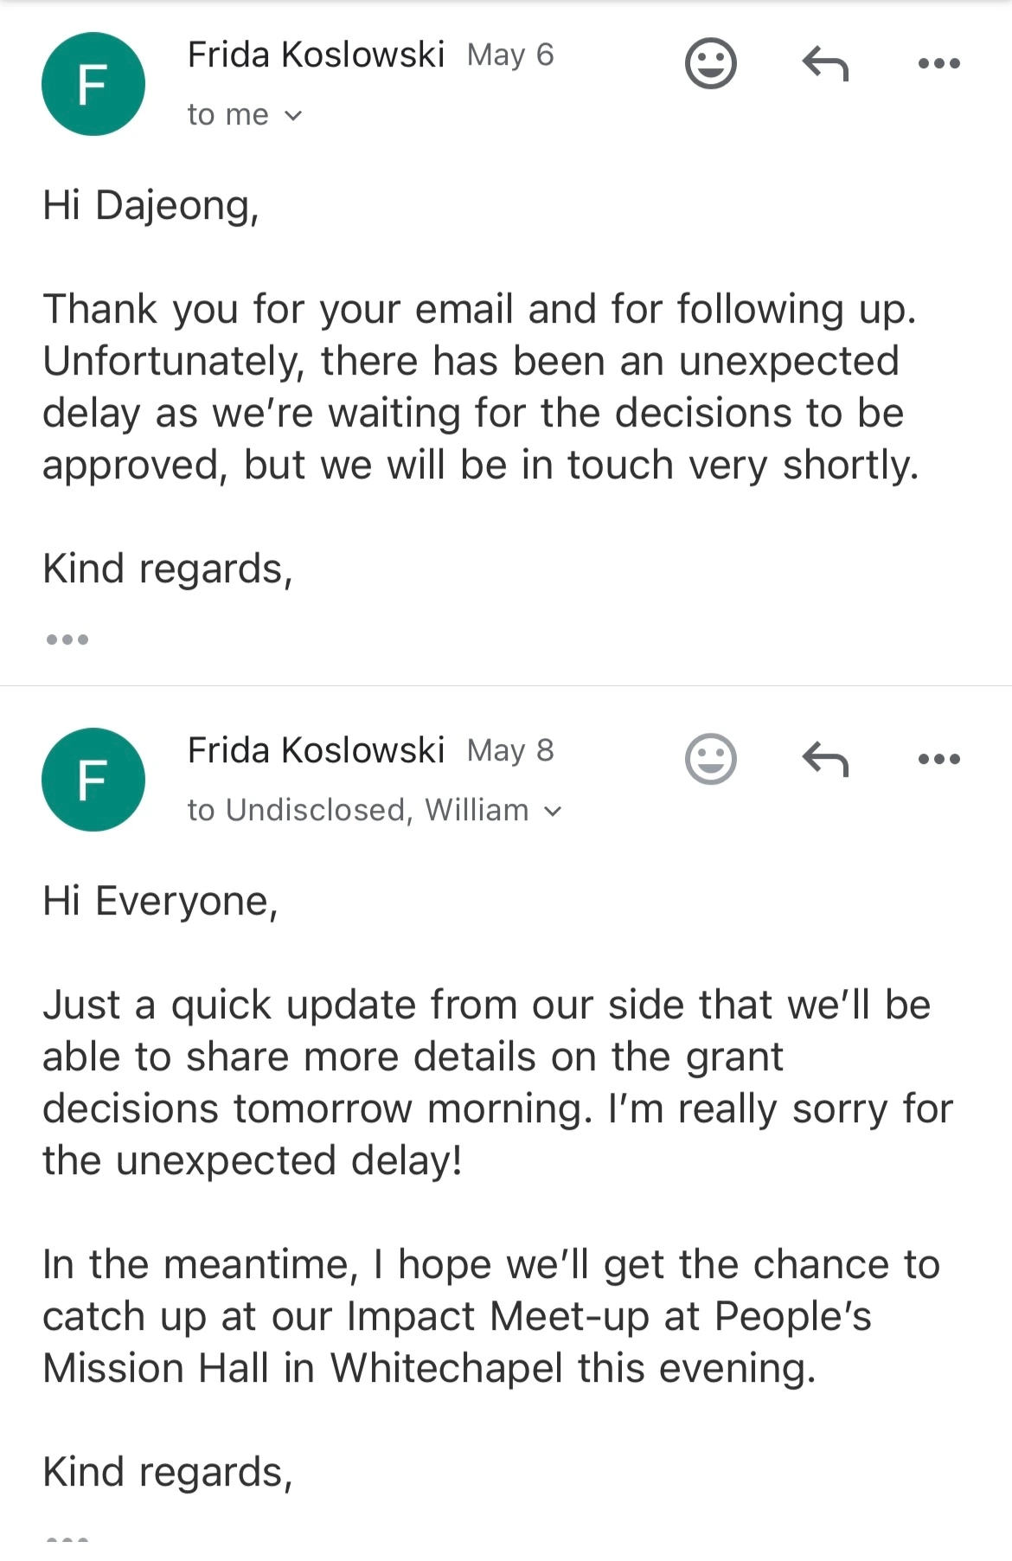Open more options for May 8 email

(938, 759)
